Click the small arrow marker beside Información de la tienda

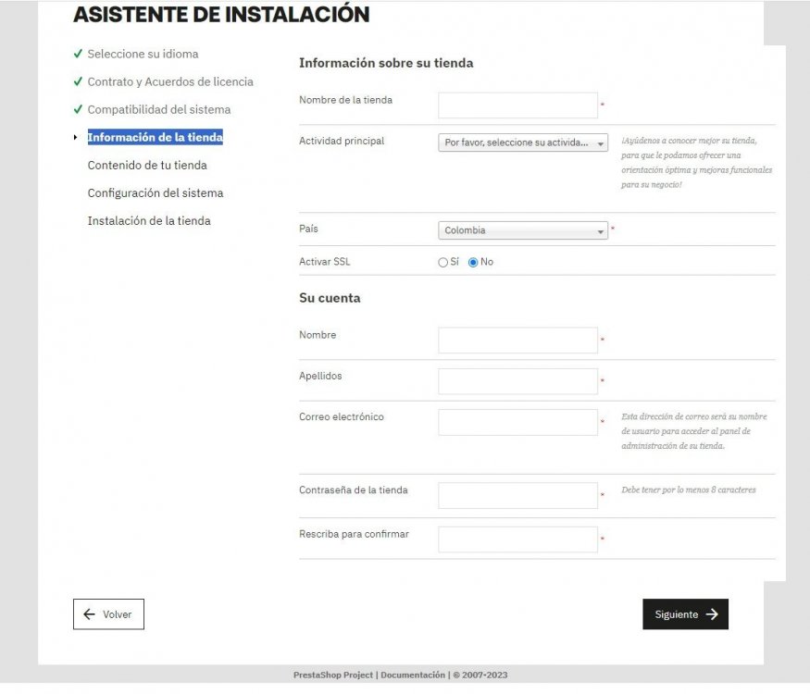(x=75, y=137)
